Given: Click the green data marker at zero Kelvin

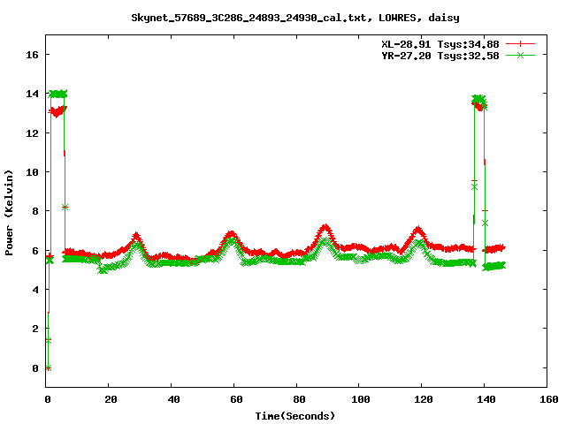Looking at the screenshot, I should click(49, 368).
